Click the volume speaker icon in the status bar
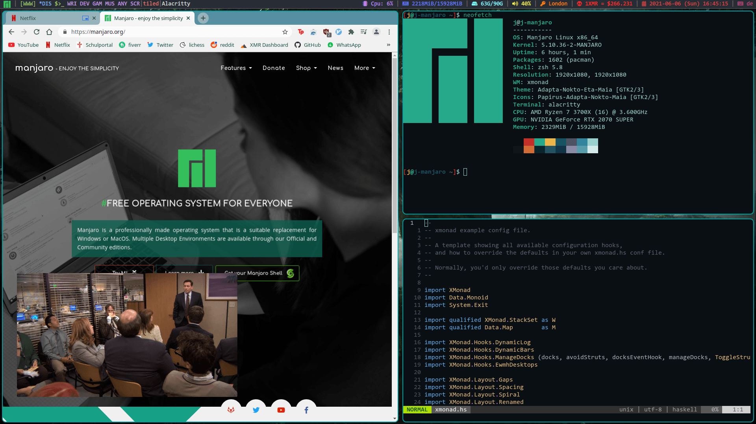Image resolution: width=756 pixels, height=424 pixels. [515, 4]
